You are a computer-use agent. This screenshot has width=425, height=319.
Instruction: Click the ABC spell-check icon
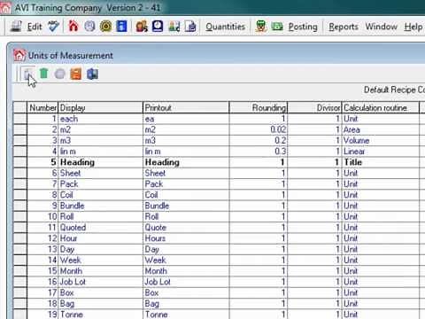54,27
